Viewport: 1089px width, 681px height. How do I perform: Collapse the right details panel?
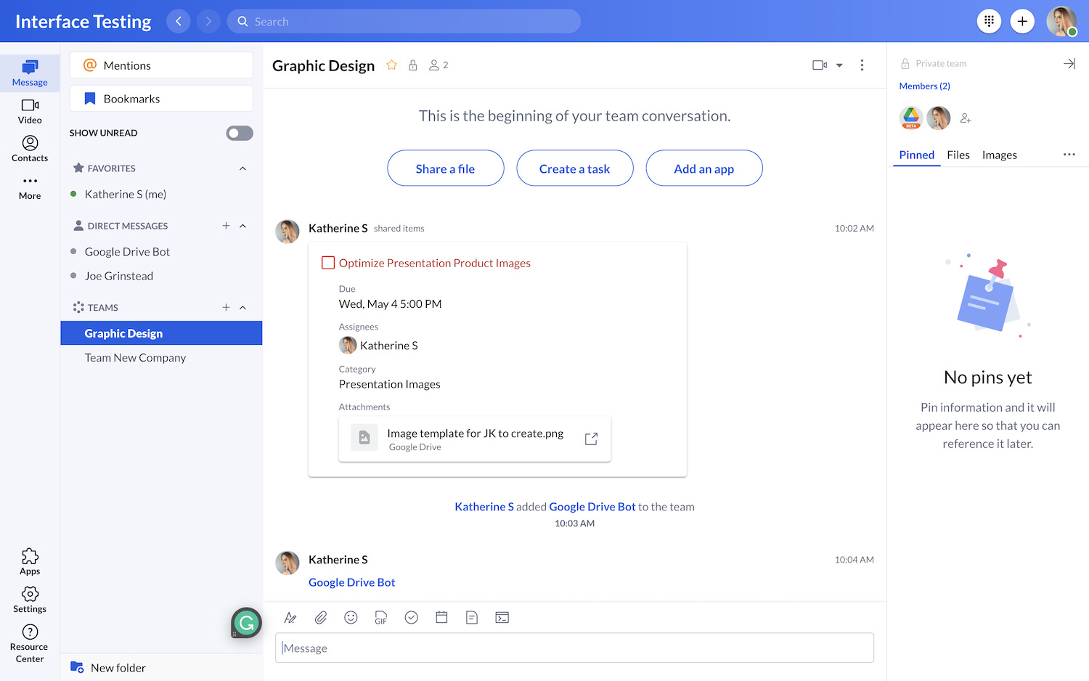tap(1069, 64)
